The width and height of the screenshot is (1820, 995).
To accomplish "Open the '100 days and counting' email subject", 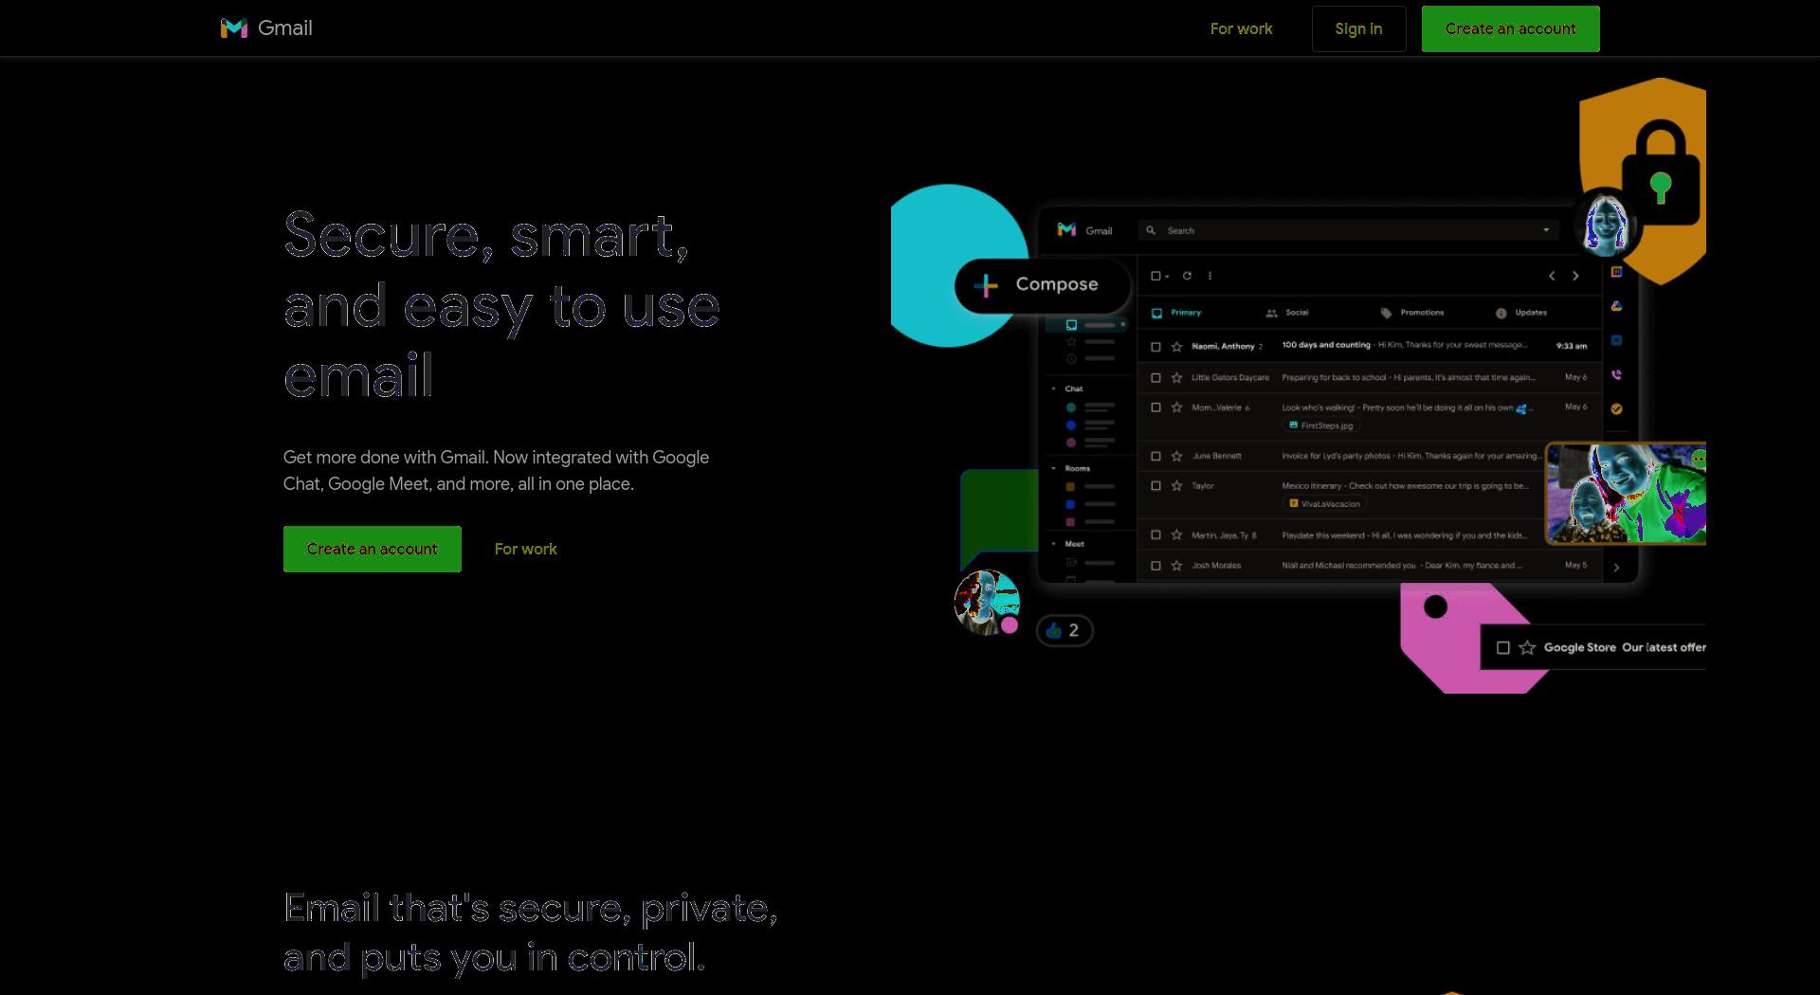I will coord(1326,345).
